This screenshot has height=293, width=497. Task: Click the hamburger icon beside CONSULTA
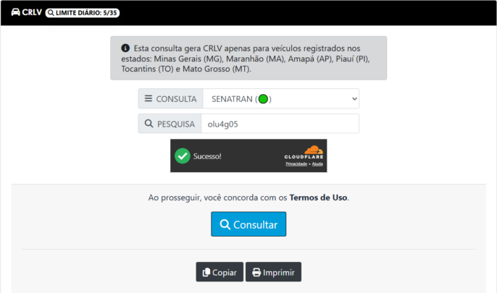149,98
